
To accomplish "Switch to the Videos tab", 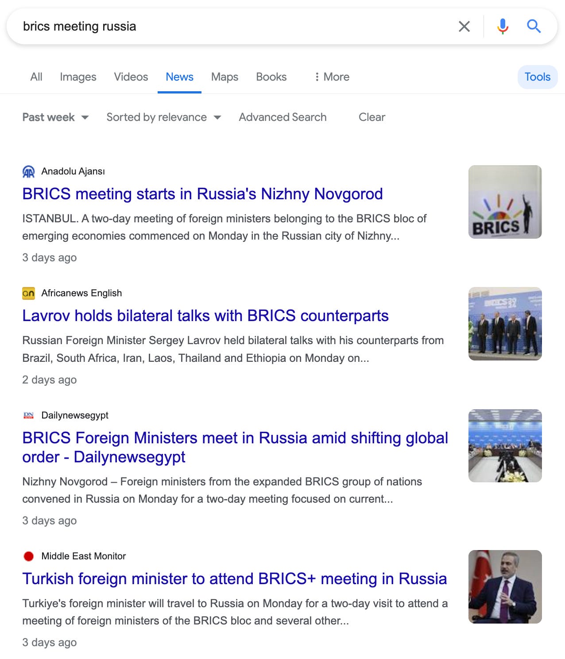I will (x=131, y=77).
